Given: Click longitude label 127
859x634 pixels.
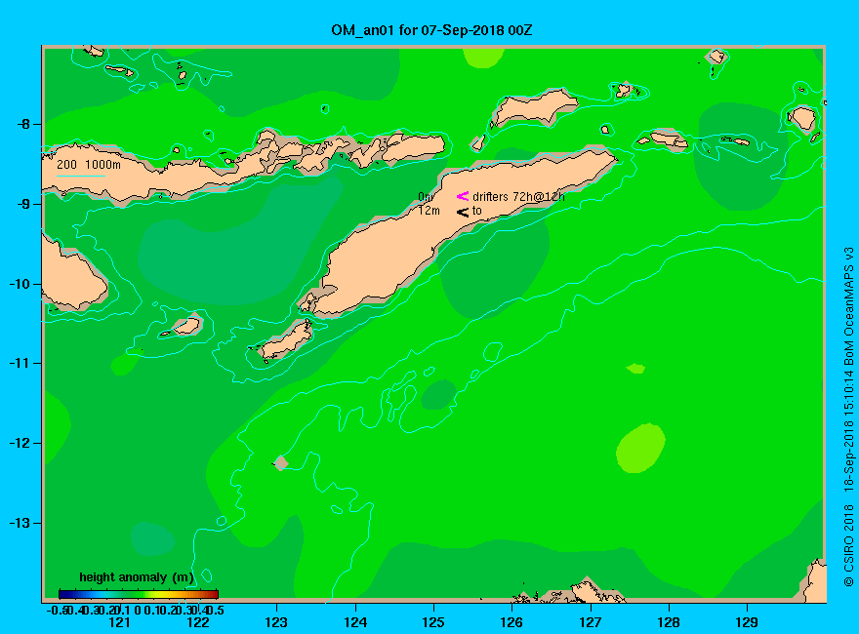Looking at the screenshot, I should [590, 622].
